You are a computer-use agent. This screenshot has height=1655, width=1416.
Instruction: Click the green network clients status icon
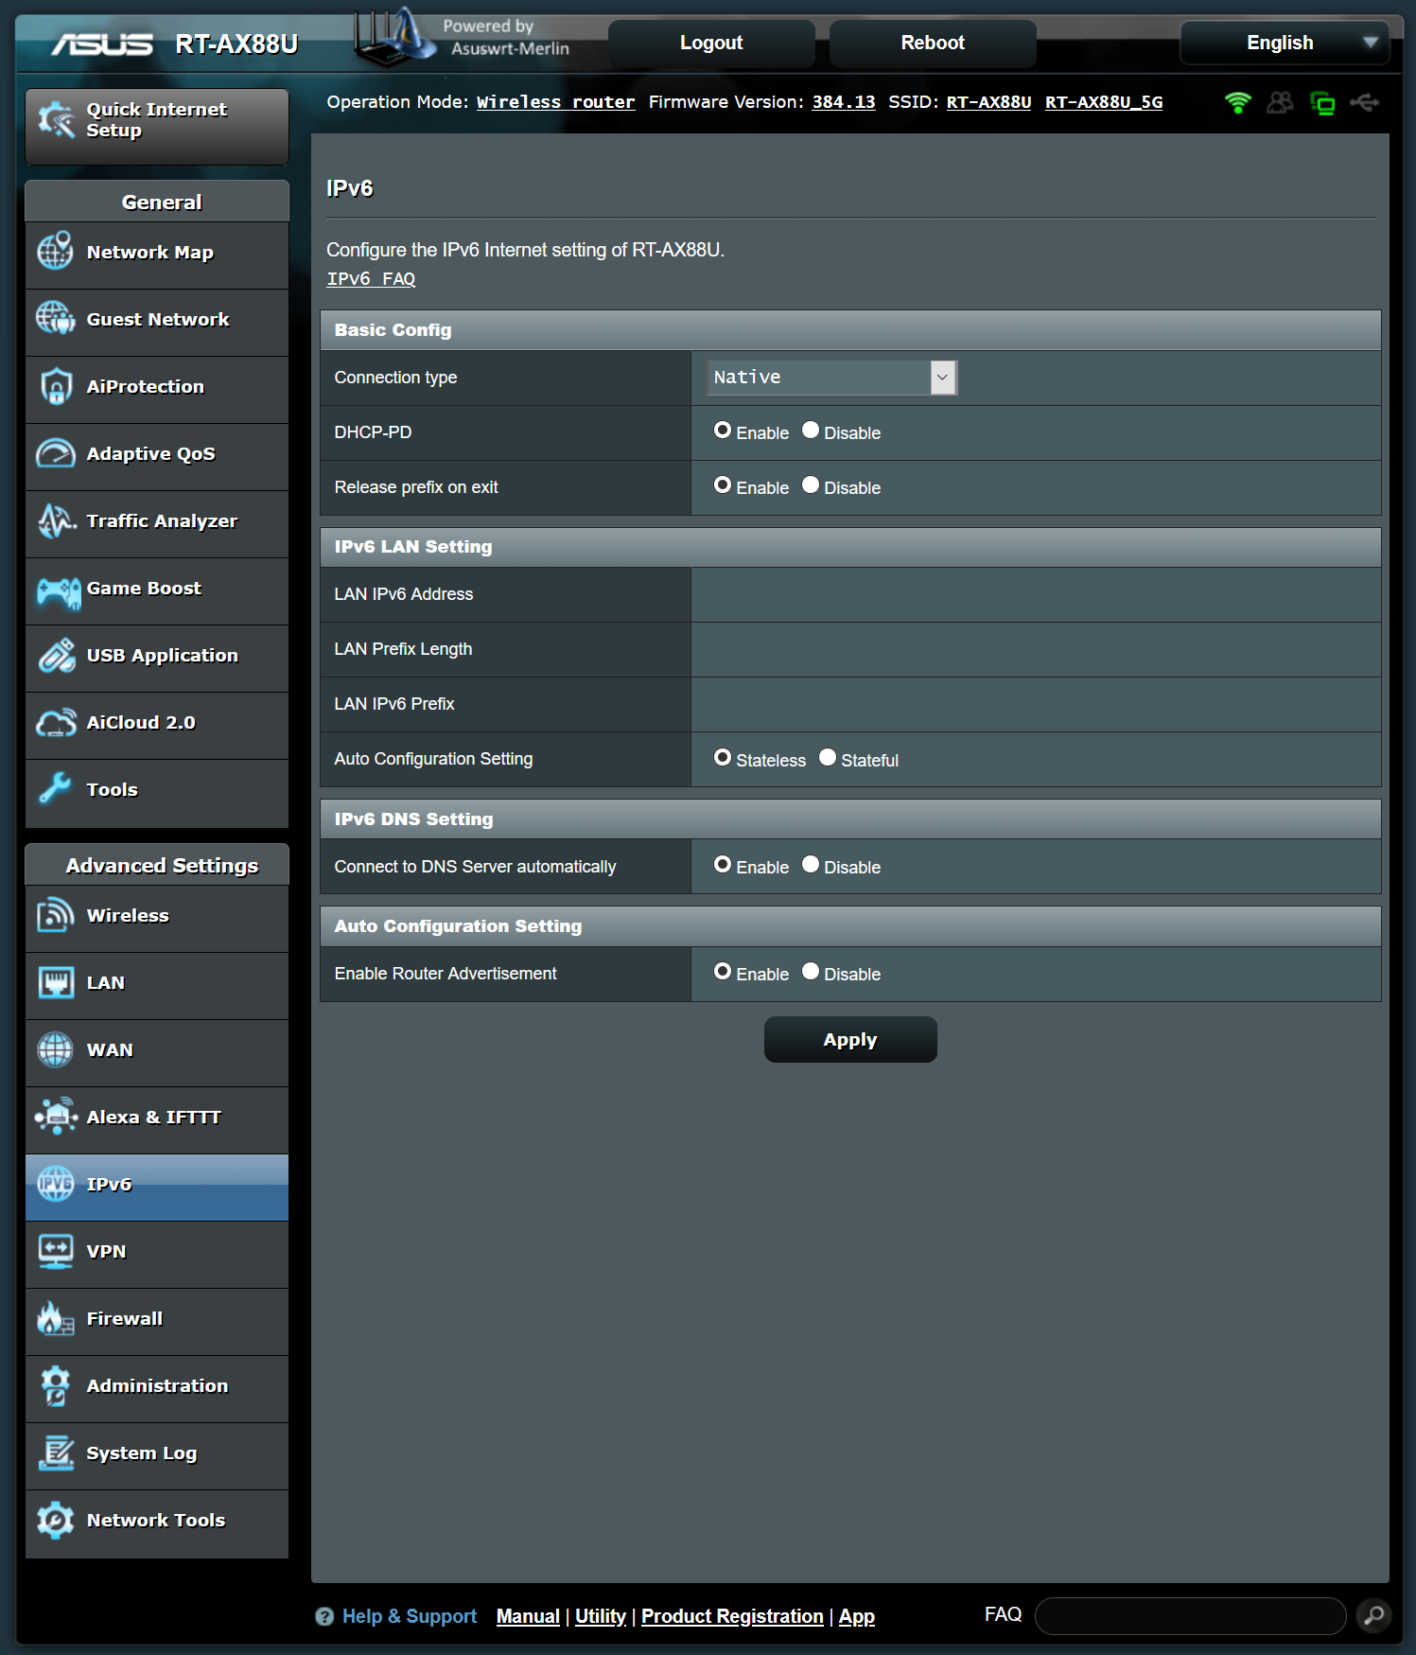(x=1322, y=102)
